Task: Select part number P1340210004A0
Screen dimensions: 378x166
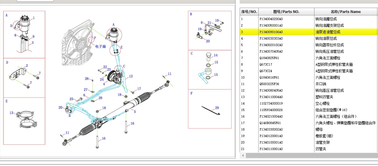Action: point(271,116)
